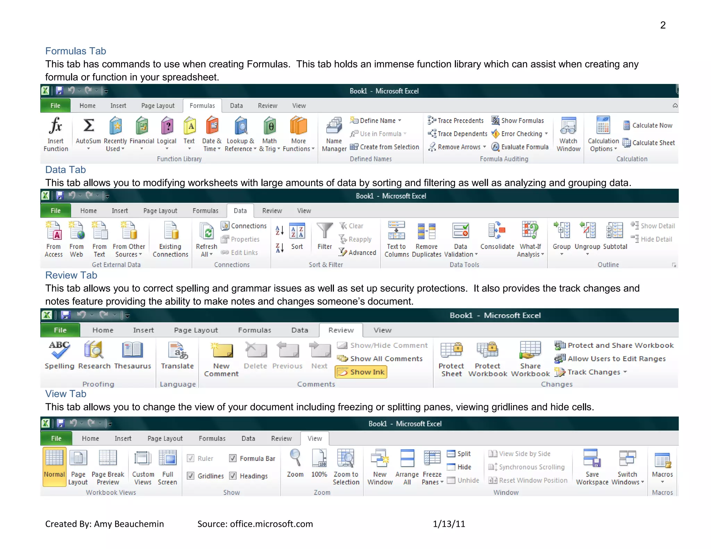The image size is (711, 549).
Task: Uncheck the Formula Bar checkbox
Action: (233, 458)
